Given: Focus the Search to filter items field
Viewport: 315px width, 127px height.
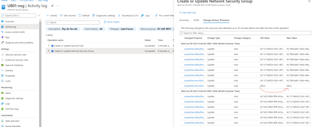Looking at the screenshot, I should pos(245,33).
